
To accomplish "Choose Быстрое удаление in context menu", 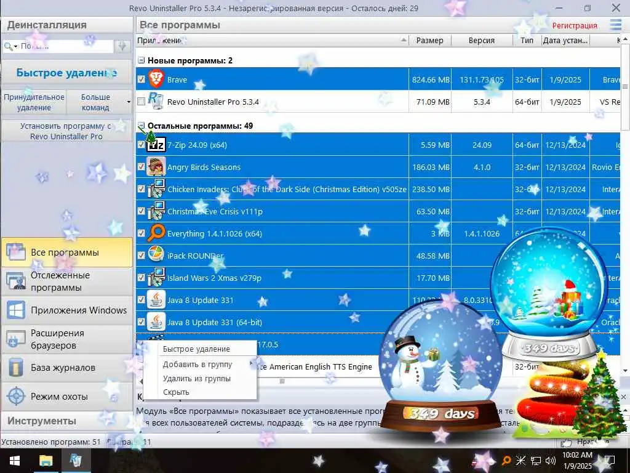I will pyautogui.click(x=200, y=349).
